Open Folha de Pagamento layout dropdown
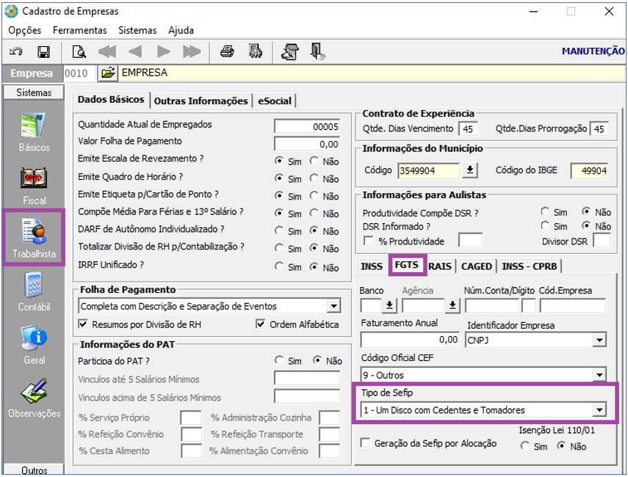The width and height of the screenshot is (628, 477). click(x=333, y=306)
